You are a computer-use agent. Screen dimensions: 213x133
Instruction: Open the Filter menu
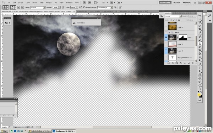pyautogui.click(x=42, y=2)
